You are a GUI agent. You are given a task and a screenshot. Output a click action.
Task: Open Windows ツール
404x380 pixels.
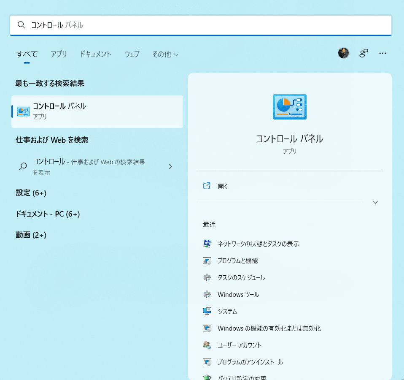pyautogui.click(x=238, y=295)
